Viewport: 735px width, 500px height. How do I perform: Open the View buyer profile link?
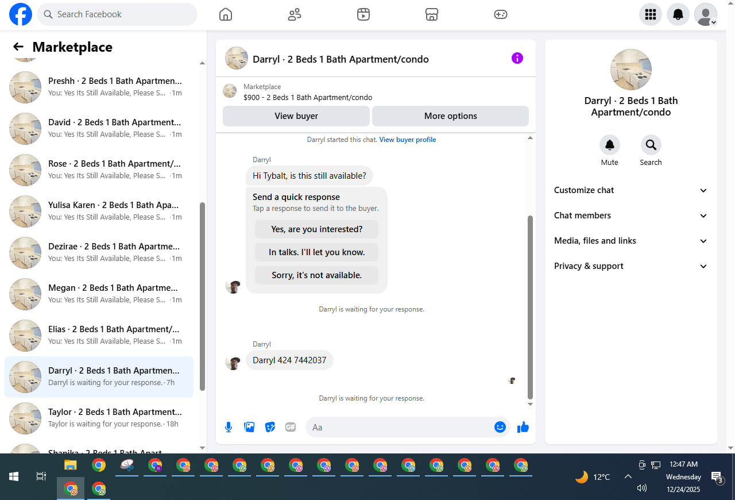coord(408,140)
